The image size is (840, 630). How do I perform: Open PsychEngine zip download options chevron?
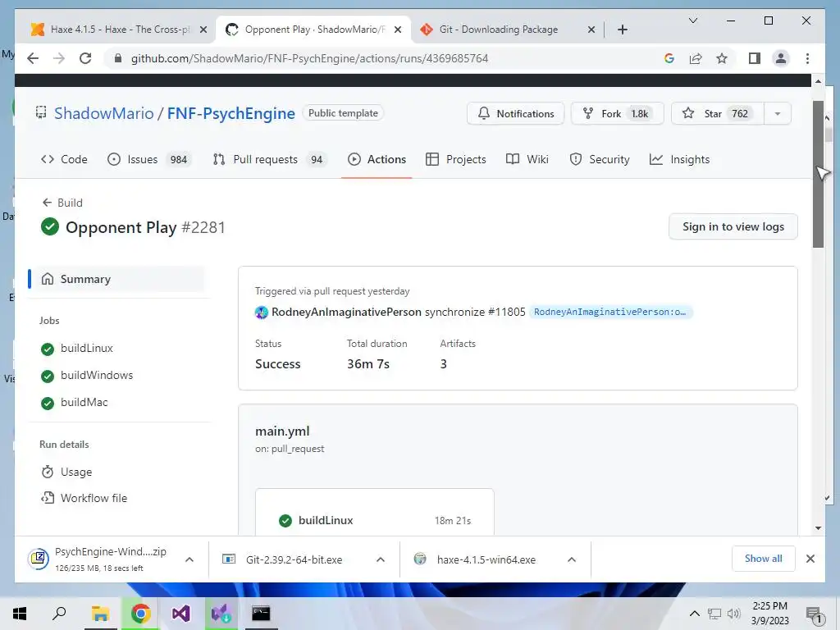pyautogui.click(x=189, y=559)
